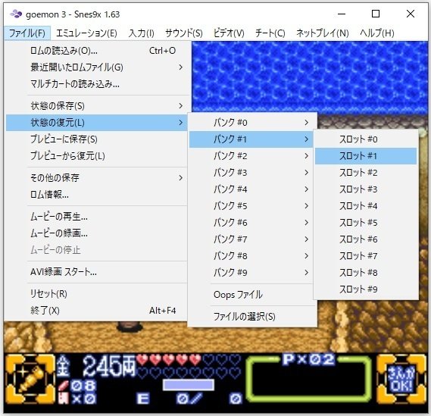Start AVI録画 スタート...
The width and height of the screenshot is (431, 416).
tap(96, 272)
